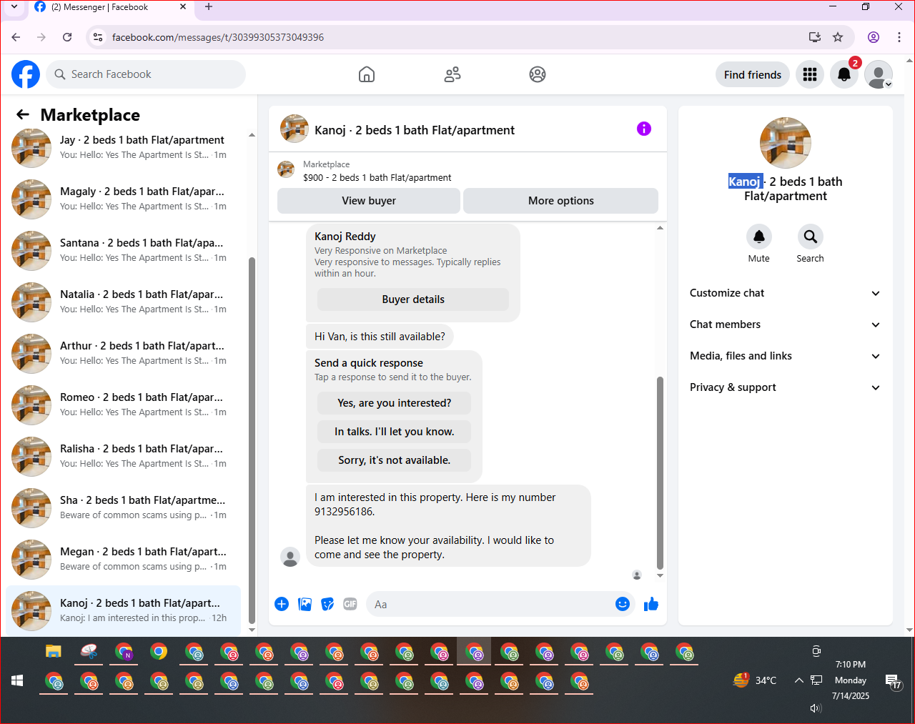The width and height of the screenshot is (915, 724).
Task: Open Ralisha's apartment conversation
Action: click(123, 456)
